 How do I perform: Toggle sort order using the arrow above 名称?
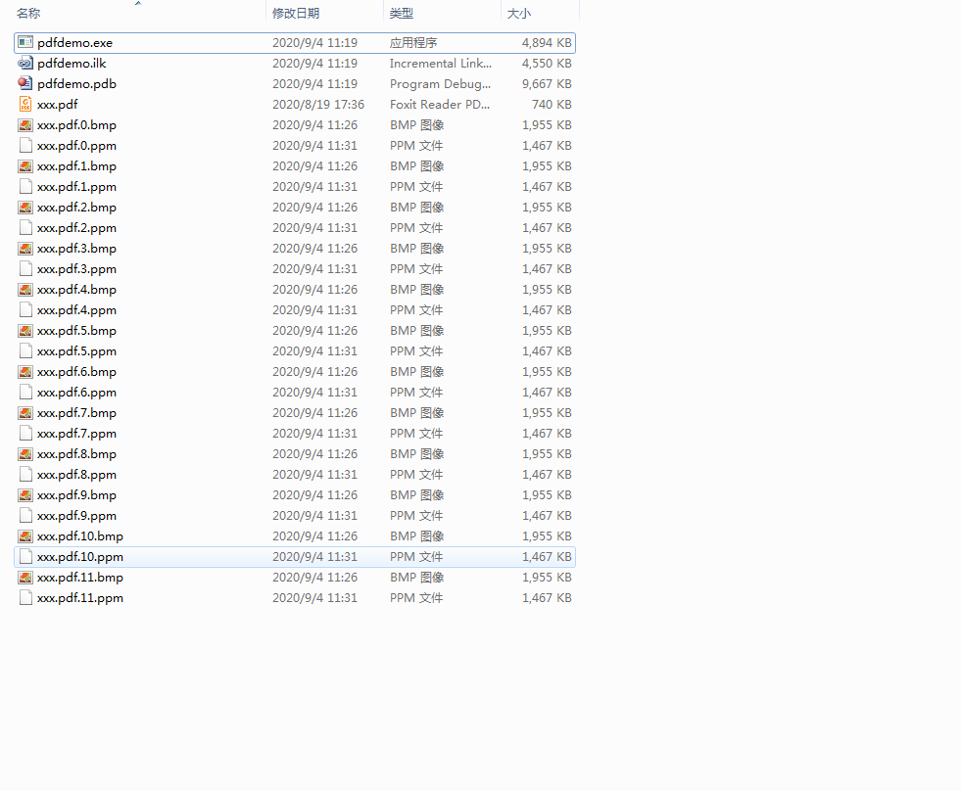coord(138,3)
